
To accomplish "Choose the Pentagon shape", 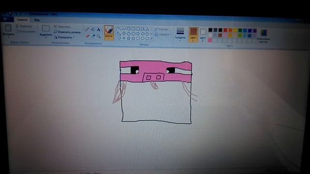I will point(128,34).
